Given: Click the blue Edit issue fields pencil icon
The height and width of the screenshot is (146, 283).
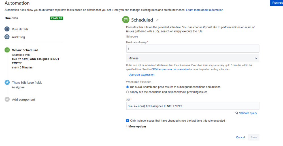Looking at the screenshot, I should coord(7,82).
